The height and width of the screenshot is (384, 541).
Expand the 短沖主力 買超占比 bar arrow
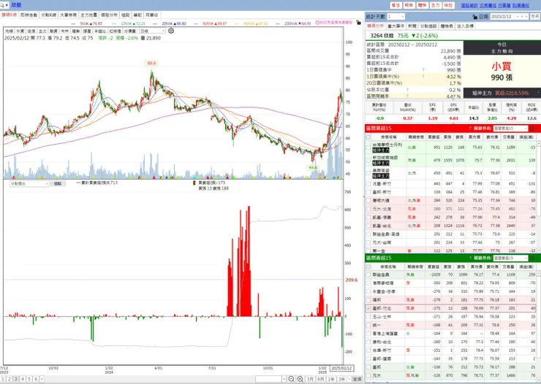[538, 93]
